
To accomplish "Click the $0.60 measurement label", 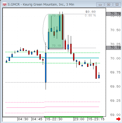I will [90, 12].
